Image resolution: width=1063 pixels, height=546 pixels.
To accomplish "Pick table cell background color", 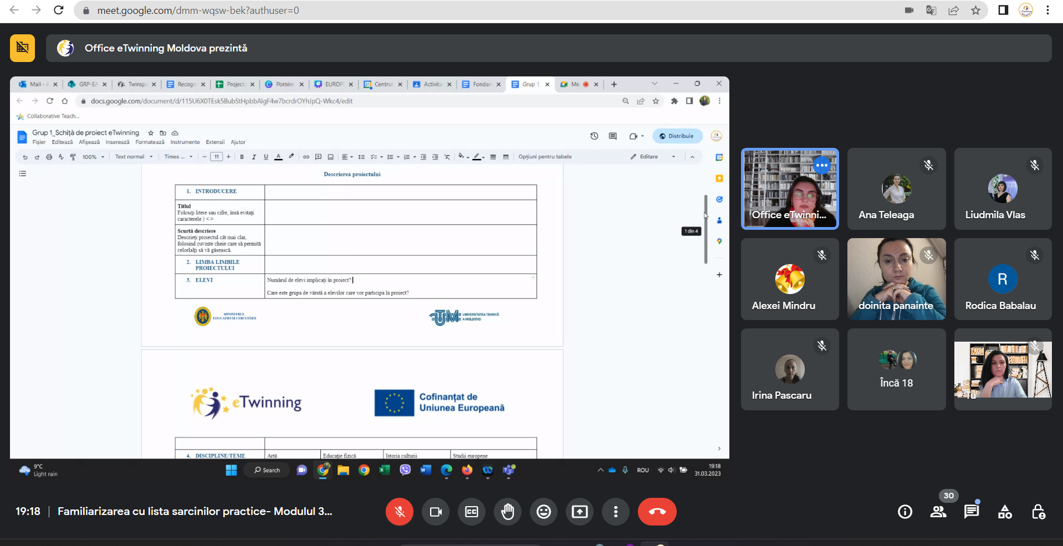I will (462, 157).
